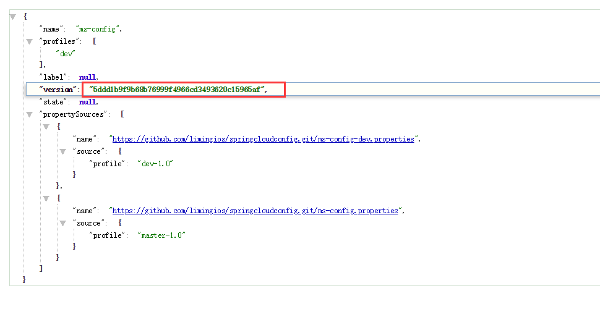Collapse source object with dev-1.0 profile

point(63,151)
